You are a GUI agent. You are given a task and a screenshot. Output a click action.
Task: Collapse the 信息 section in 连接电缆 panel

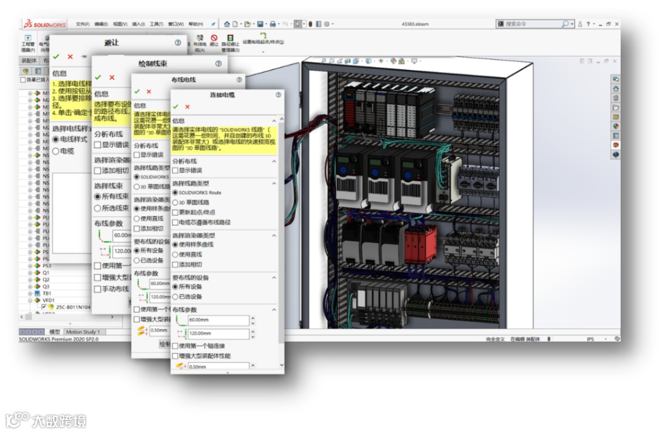click(274, 121)
